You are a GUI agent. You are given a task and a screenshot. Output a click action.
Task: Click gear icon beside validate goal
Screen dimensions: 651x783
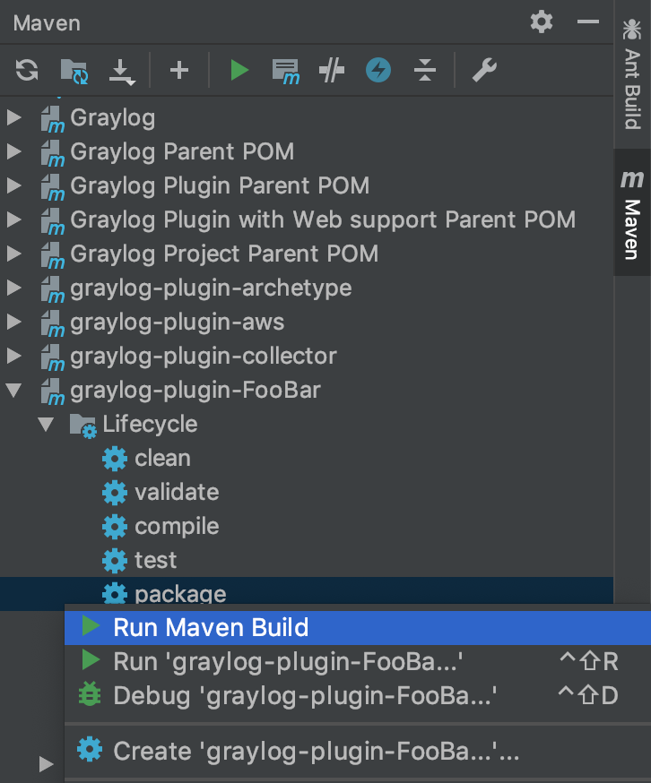(115, 493)
